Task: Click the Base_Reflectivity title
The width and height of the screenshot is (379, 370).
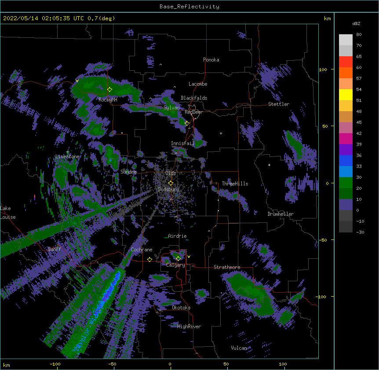Action: tap(189, 7)
